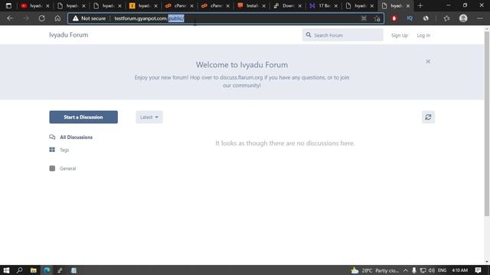Click the weather widget in taskbar
The width and height of the screenshot is (490, 275).
[374, 270]
